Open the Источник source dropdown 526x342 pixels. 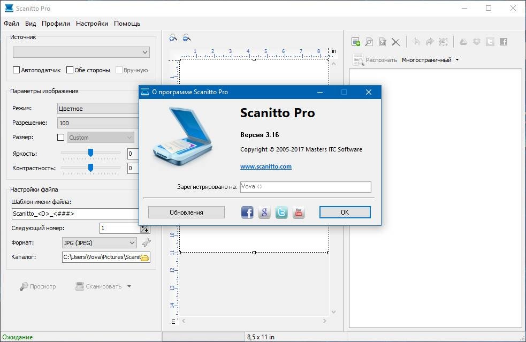tap(81, 52)
